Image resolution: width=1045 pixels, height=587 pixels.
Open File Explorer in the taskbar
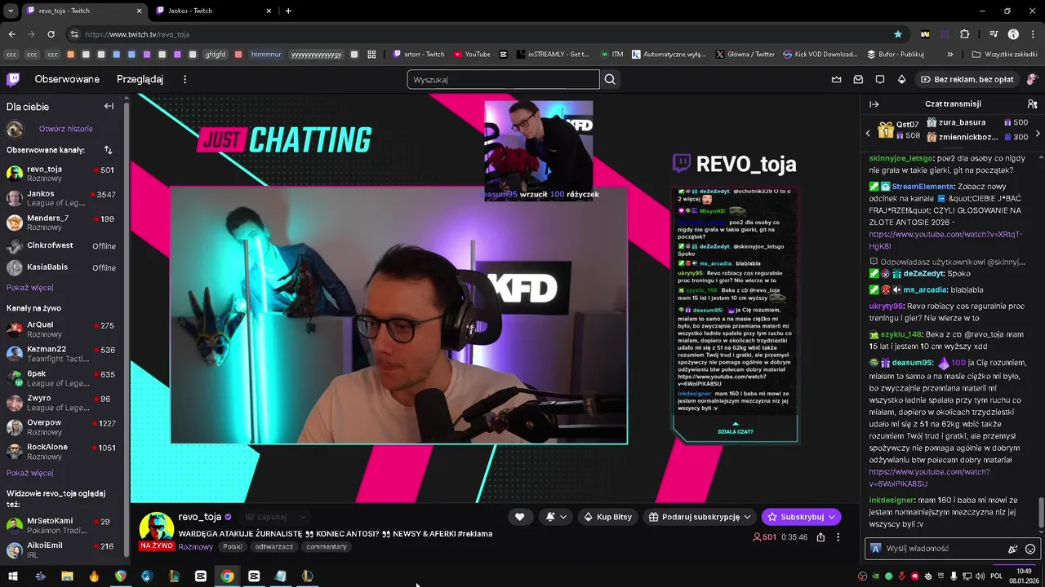[x=67, y=576]
